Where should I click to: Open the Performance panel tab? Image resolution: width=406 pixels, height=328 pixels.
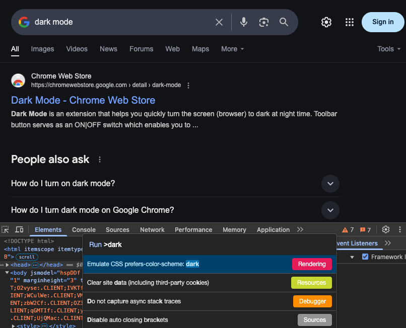pyautogui.click(x=193, y=230)
